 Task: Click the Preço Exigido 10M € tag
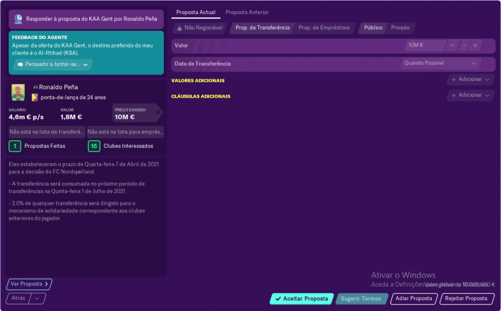(x=137, y=113)
